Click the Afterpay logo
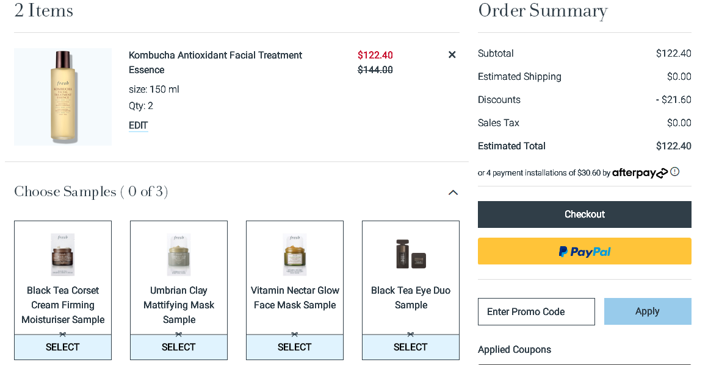Screen dimensions: 708x365 coord(640,172)
